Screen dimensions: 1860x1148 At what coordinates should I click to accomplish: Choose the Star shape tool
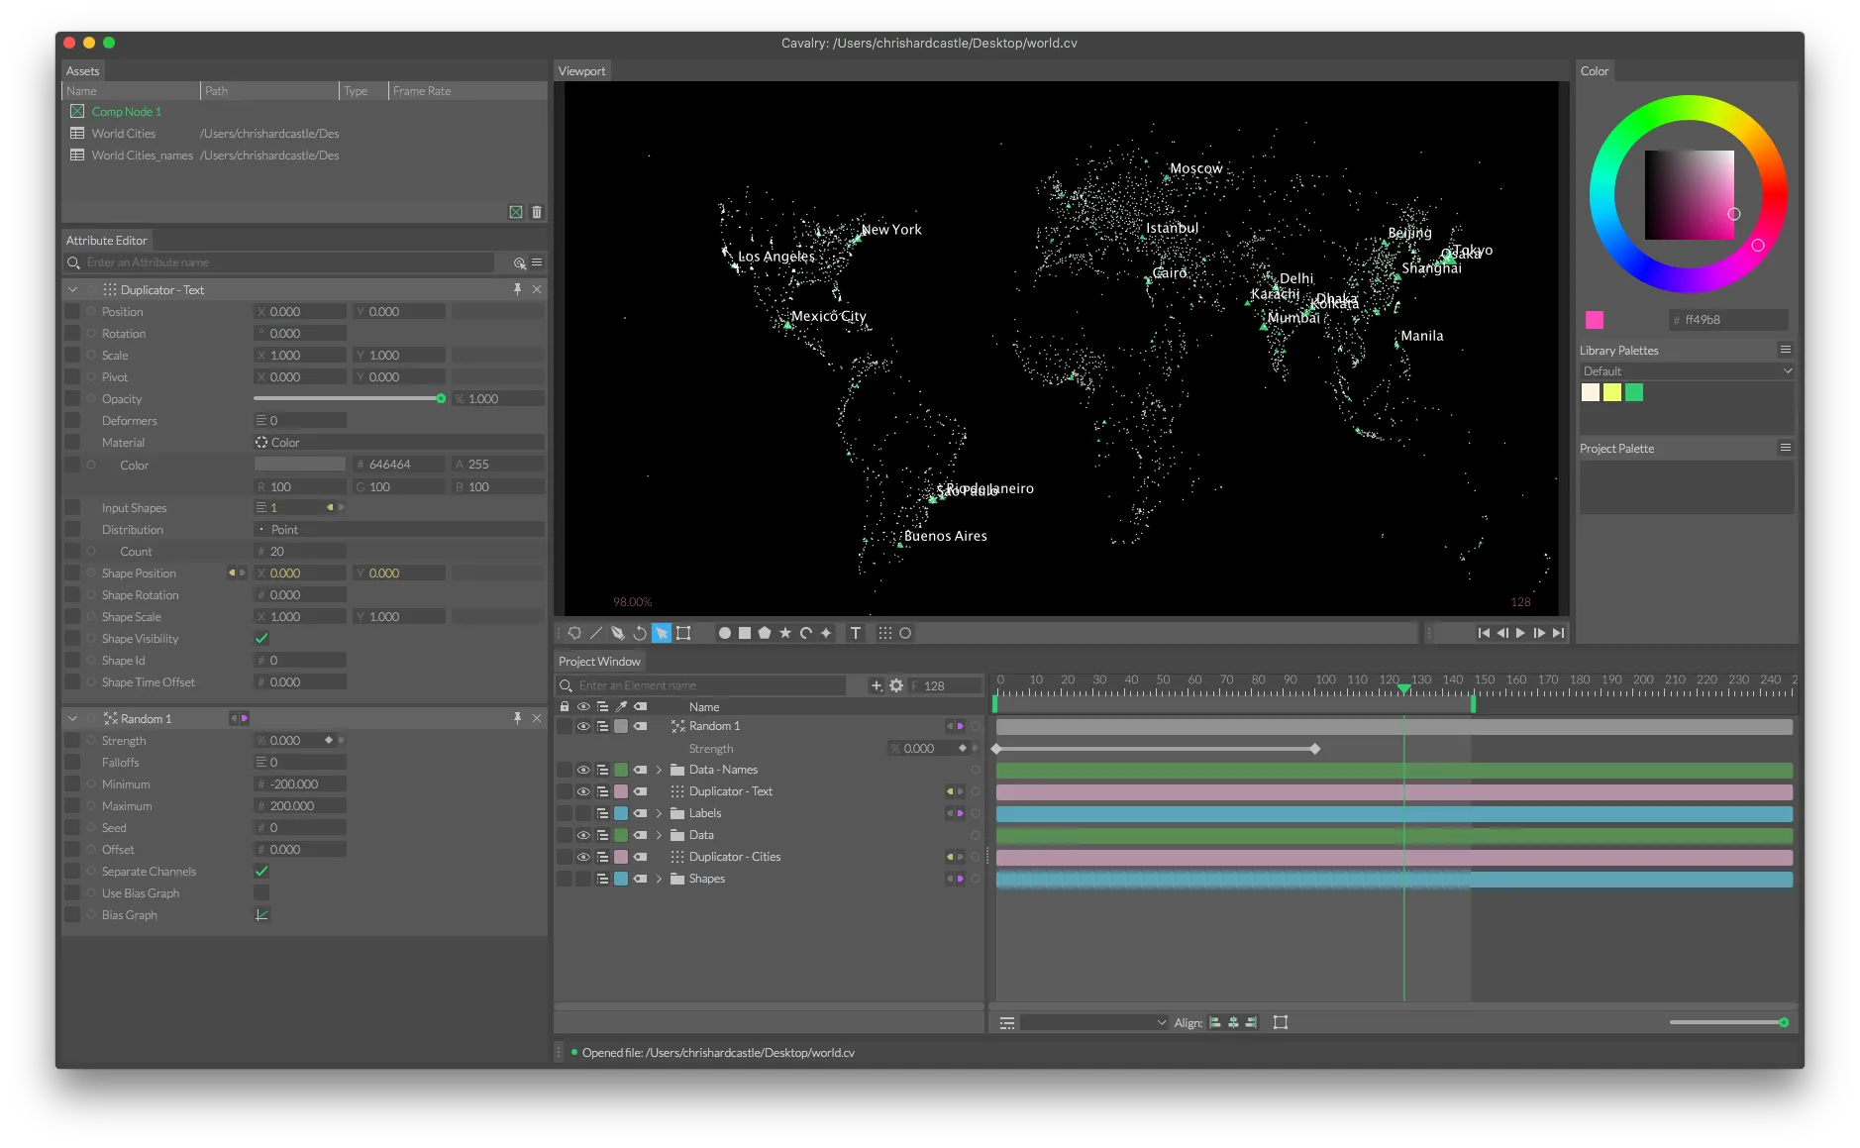pyautogui.click(x=785, y=633)
